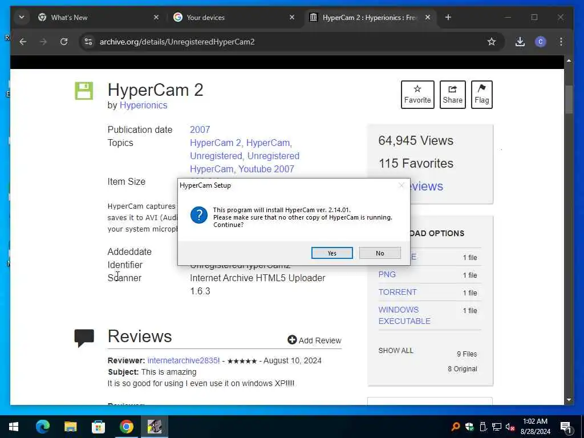Click the page scrollbar down arrow
Image resolution: width=584 pixels, height=438 pixels.
coord(569,400)
